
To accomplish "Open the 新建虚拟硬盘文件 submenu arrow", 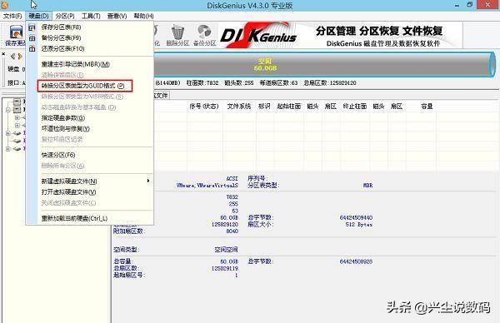I will [x=148, y=181].
